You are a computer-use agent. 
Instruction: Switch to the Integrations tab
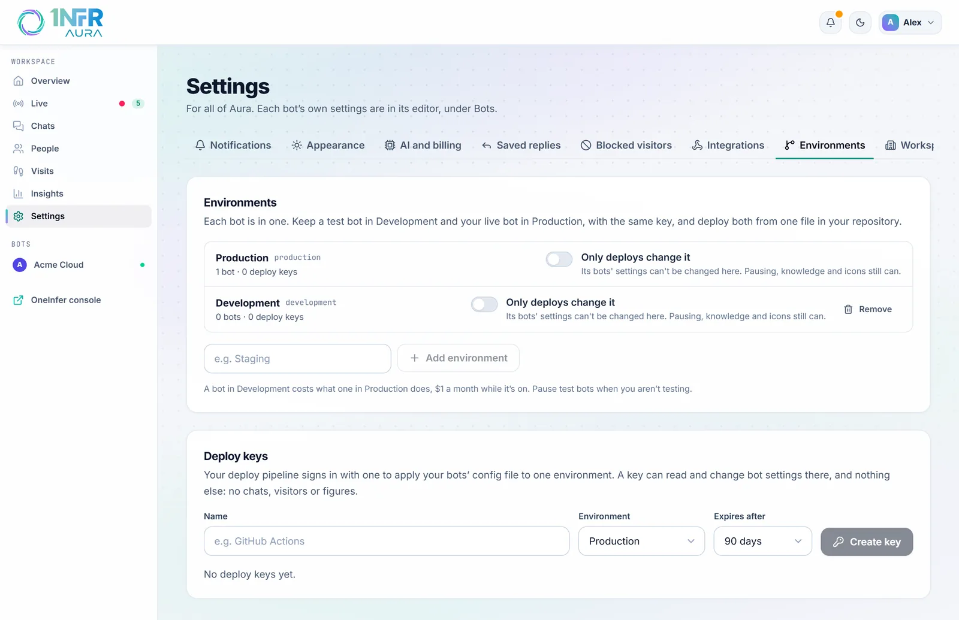(x=728, y=145)
